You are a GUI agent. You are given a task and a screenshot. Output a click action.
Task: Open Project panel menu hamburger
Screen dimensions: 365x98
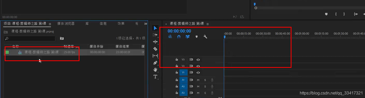tap(50, 24)
